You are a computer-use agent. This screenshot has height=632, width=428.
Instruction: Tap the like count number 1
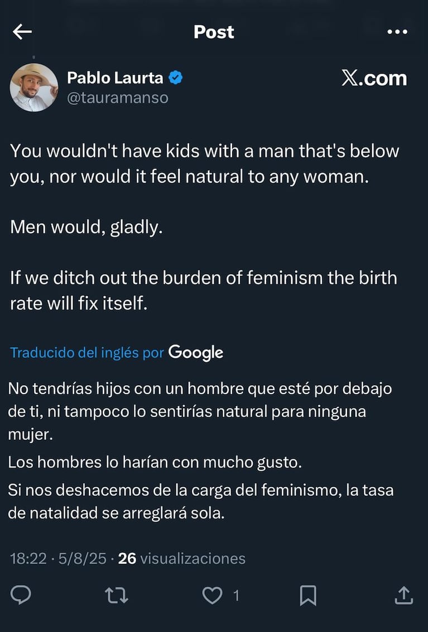coord(236,596)
